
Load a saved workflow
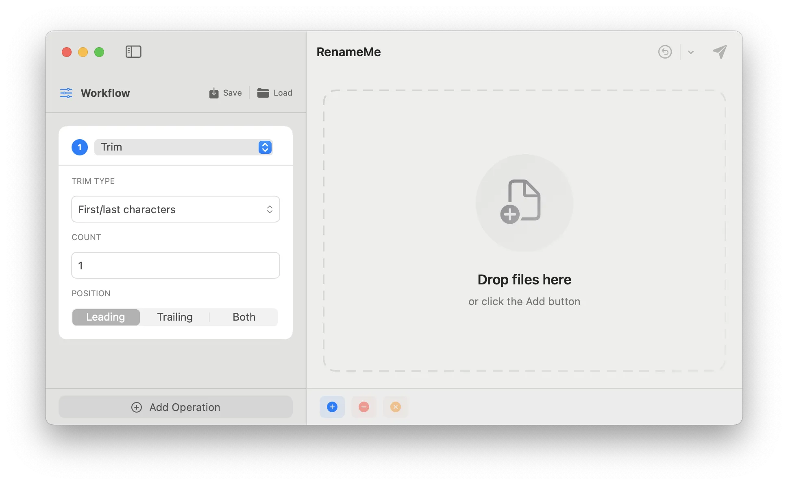275,93
